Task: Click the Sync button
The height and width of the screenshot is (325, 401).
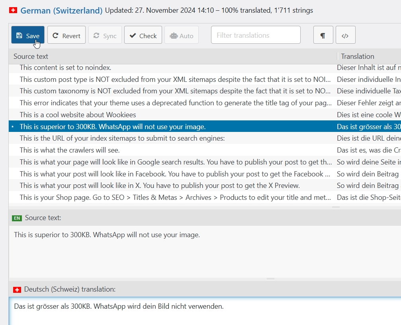Action: coord(105,35)
